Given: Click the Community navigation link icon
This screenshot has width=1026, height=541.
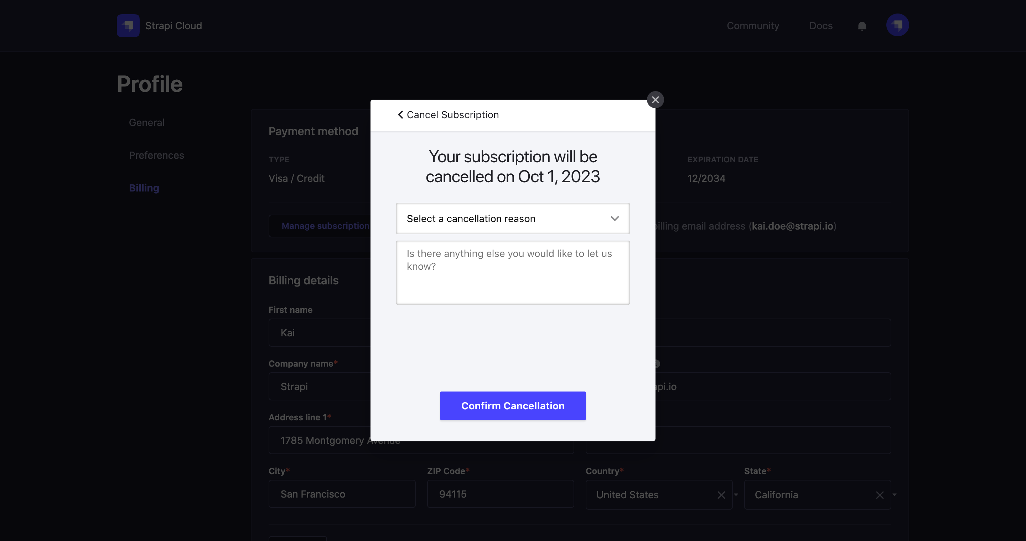Looking at the screenshot, I should click(x=752, y=25).
